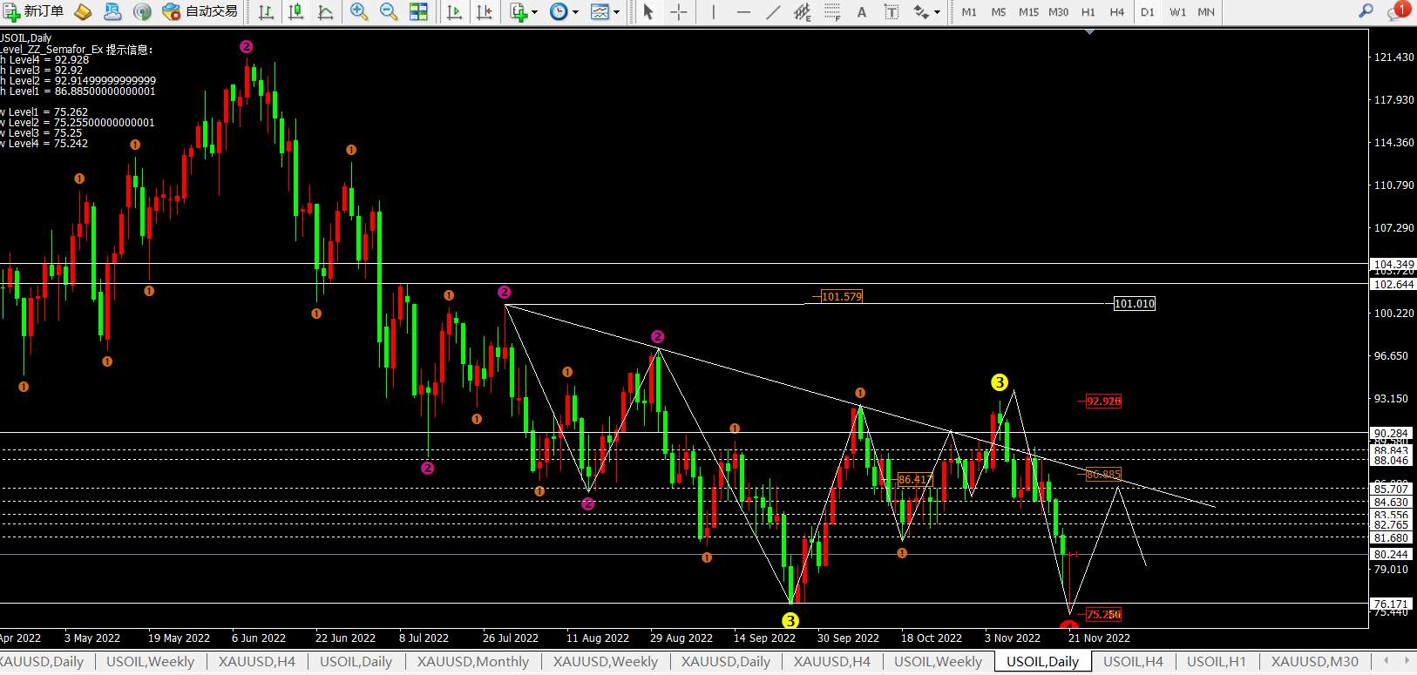Viewport: 1417px width, 675px height.
Task: Click the red 75.250 level label
Action: click(1103, 614)
